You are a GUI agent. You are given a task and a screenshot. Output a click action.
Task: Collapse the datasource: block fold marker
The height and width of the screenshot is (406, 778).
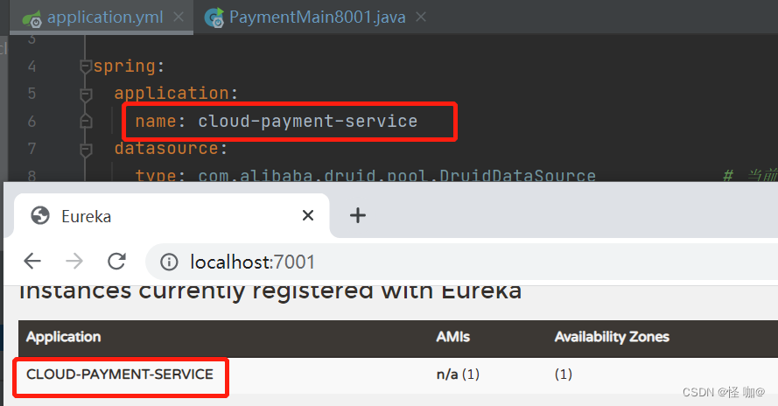pos(86,149)
